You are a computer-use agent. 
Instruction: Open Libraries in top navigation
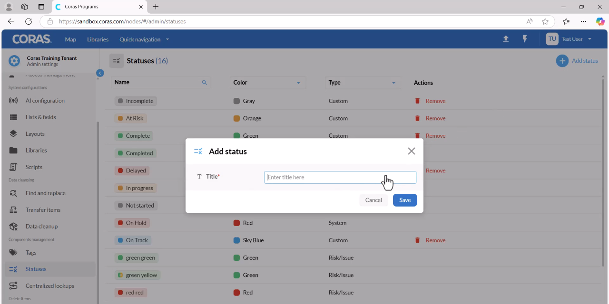[x=98, y=39]
